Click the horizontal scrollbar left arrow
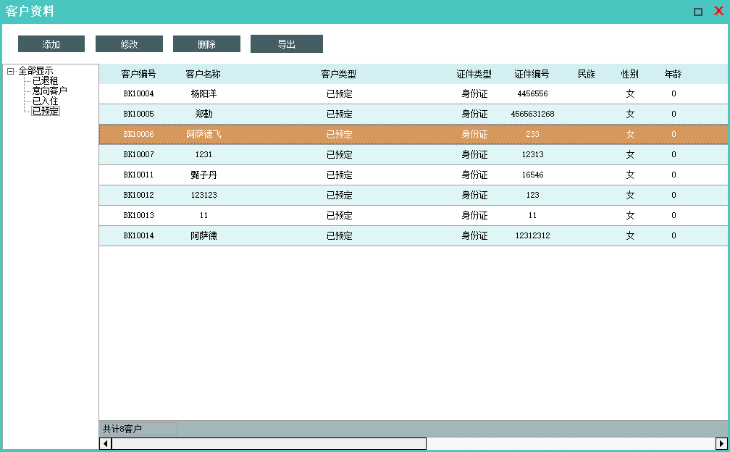The width and height of the screenshot is (730, 452). (105, 443)
